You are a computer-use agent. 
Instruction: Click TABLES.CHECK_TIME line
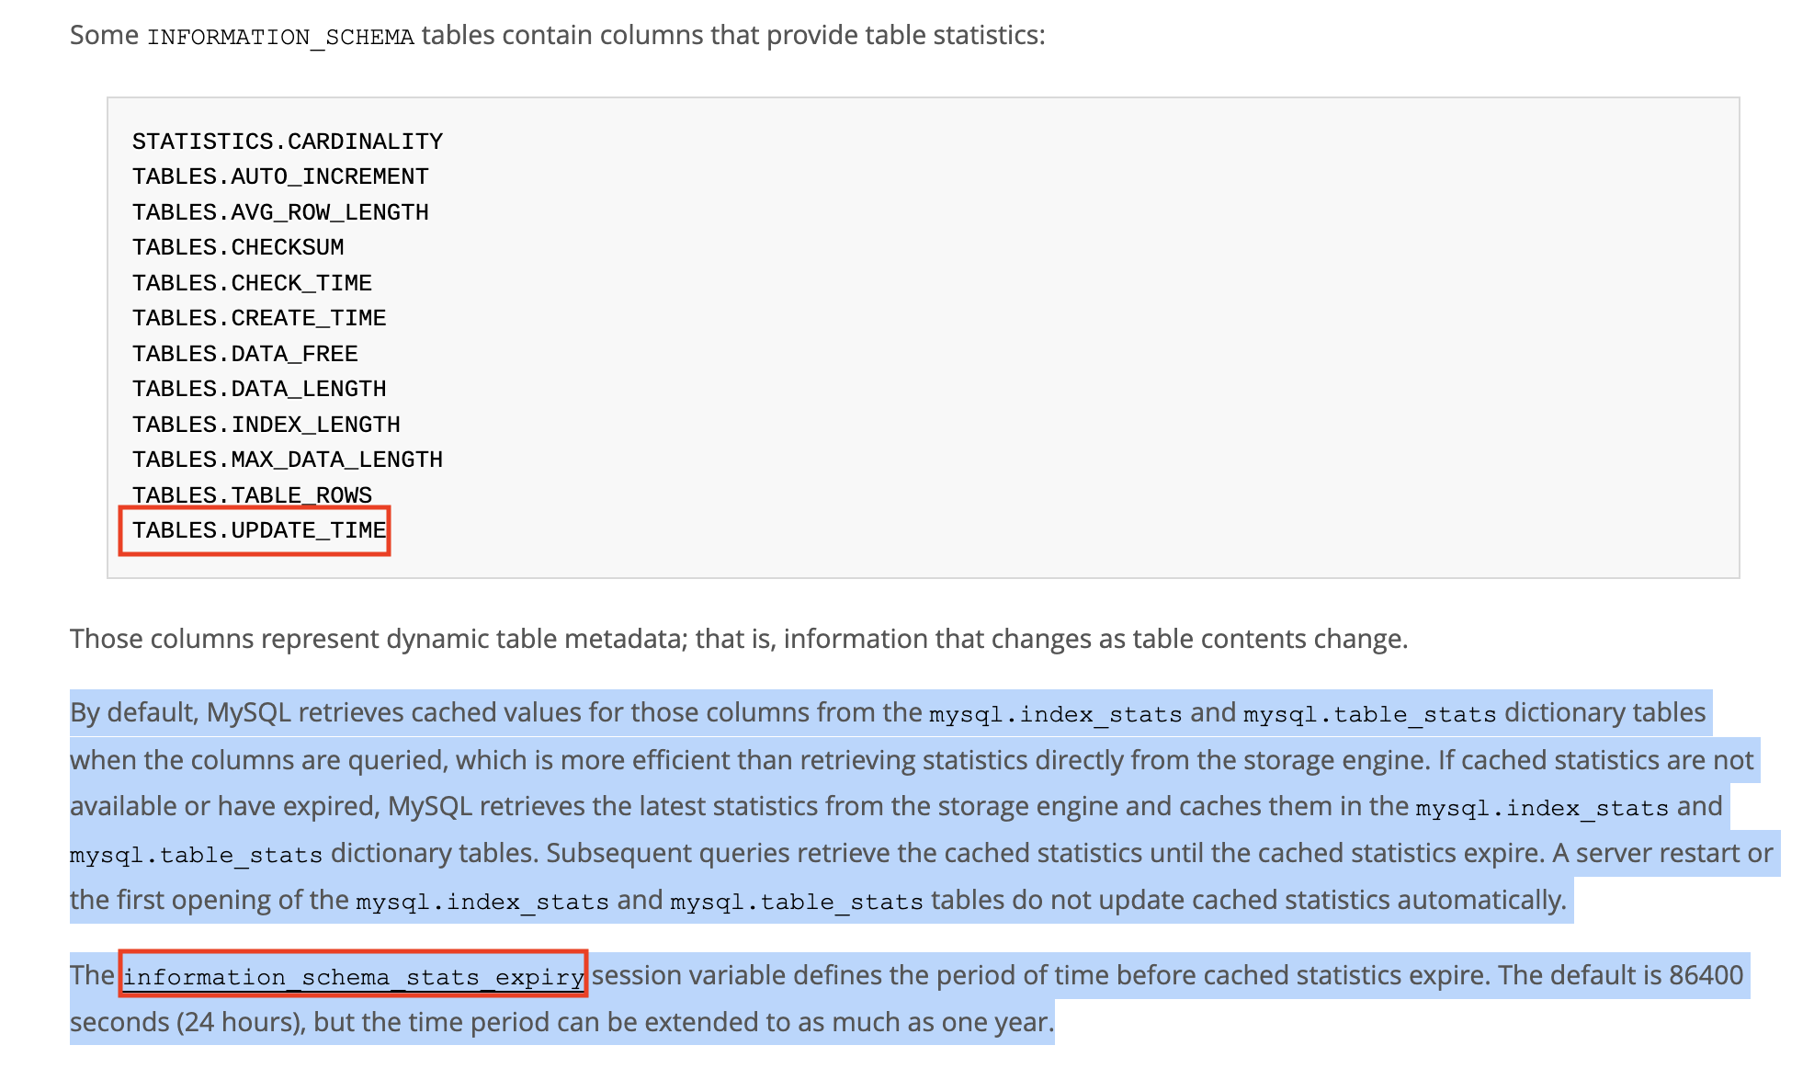pyautogui.click(x=252, y=283)
